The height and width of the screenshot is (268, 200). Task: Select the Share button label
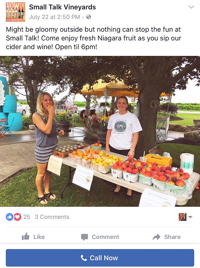point(172,237)
